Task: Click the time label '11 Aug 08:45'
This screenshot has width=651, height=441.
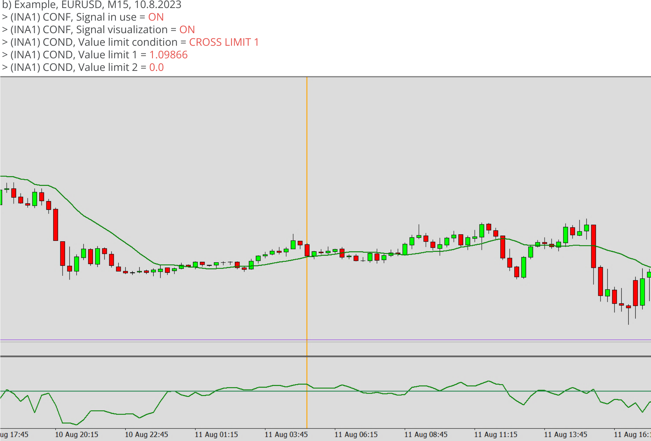Action: [426, 434]
